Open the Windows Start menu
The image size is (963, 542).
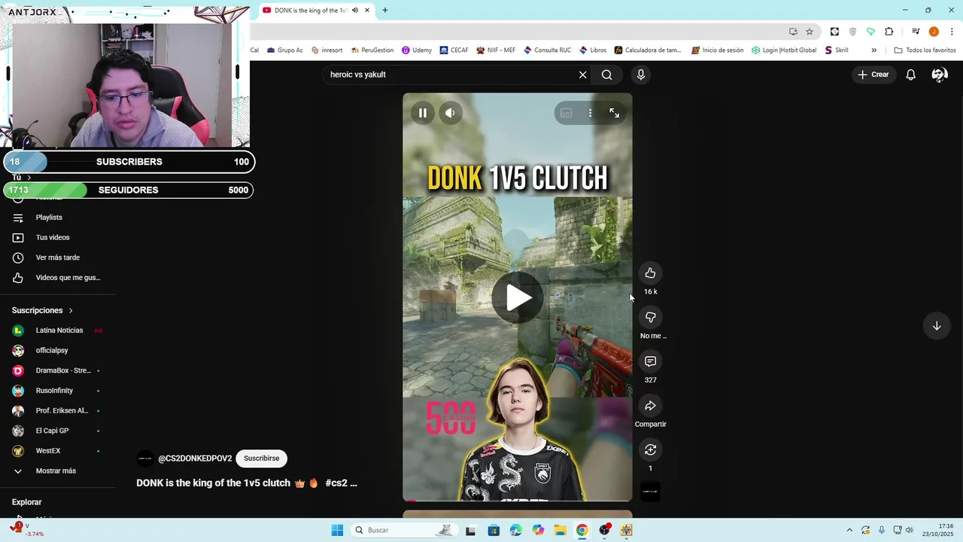(x=337, y=530)
